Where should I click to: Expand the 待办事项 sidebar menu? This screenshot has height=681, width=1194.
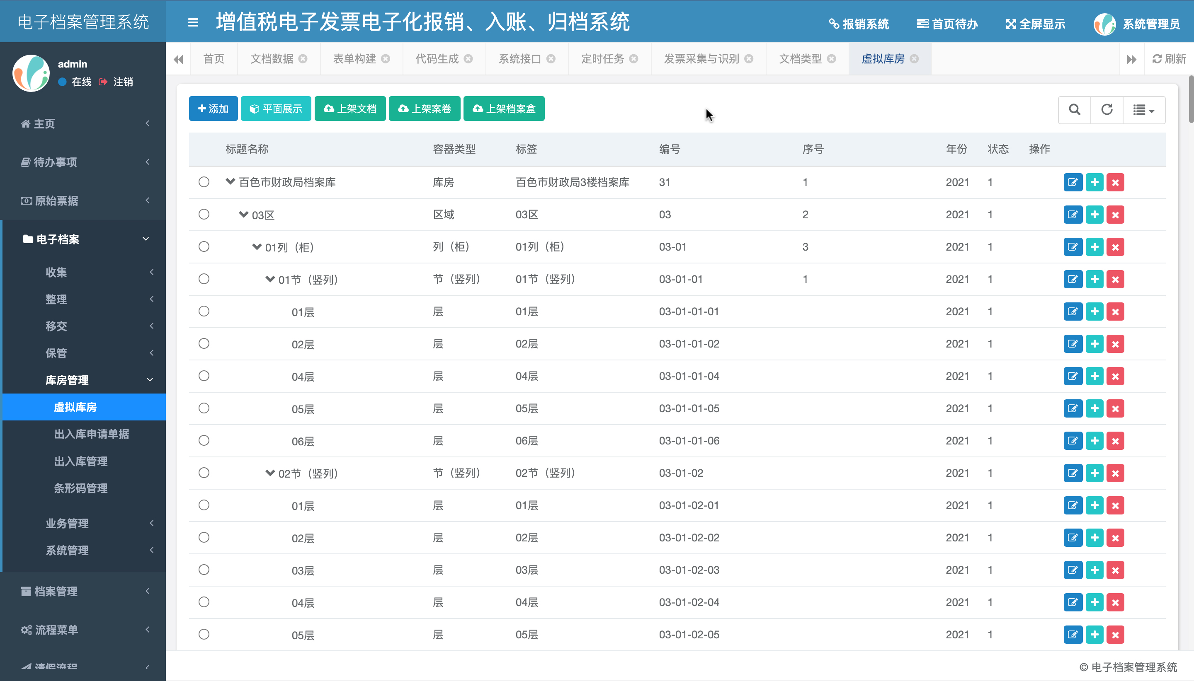coord(83,162)
